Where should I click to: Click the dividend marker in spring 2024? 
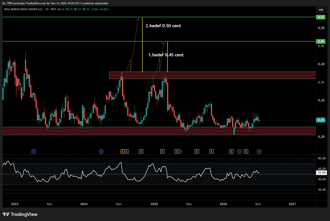click(101, 151)
